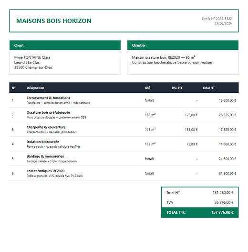Image resolution: width=248 pixels, height=252 pixels.
Task: Click the Chantier section header
Action: (x=183, y=45)
